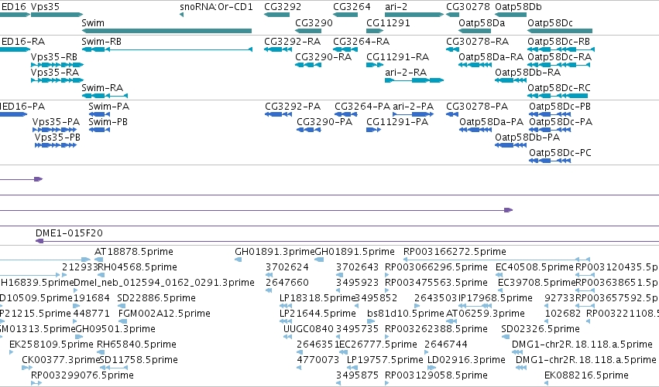659x387 pixels.
Task: Select the Oatp58Da gene label
Action: (482, 22)
